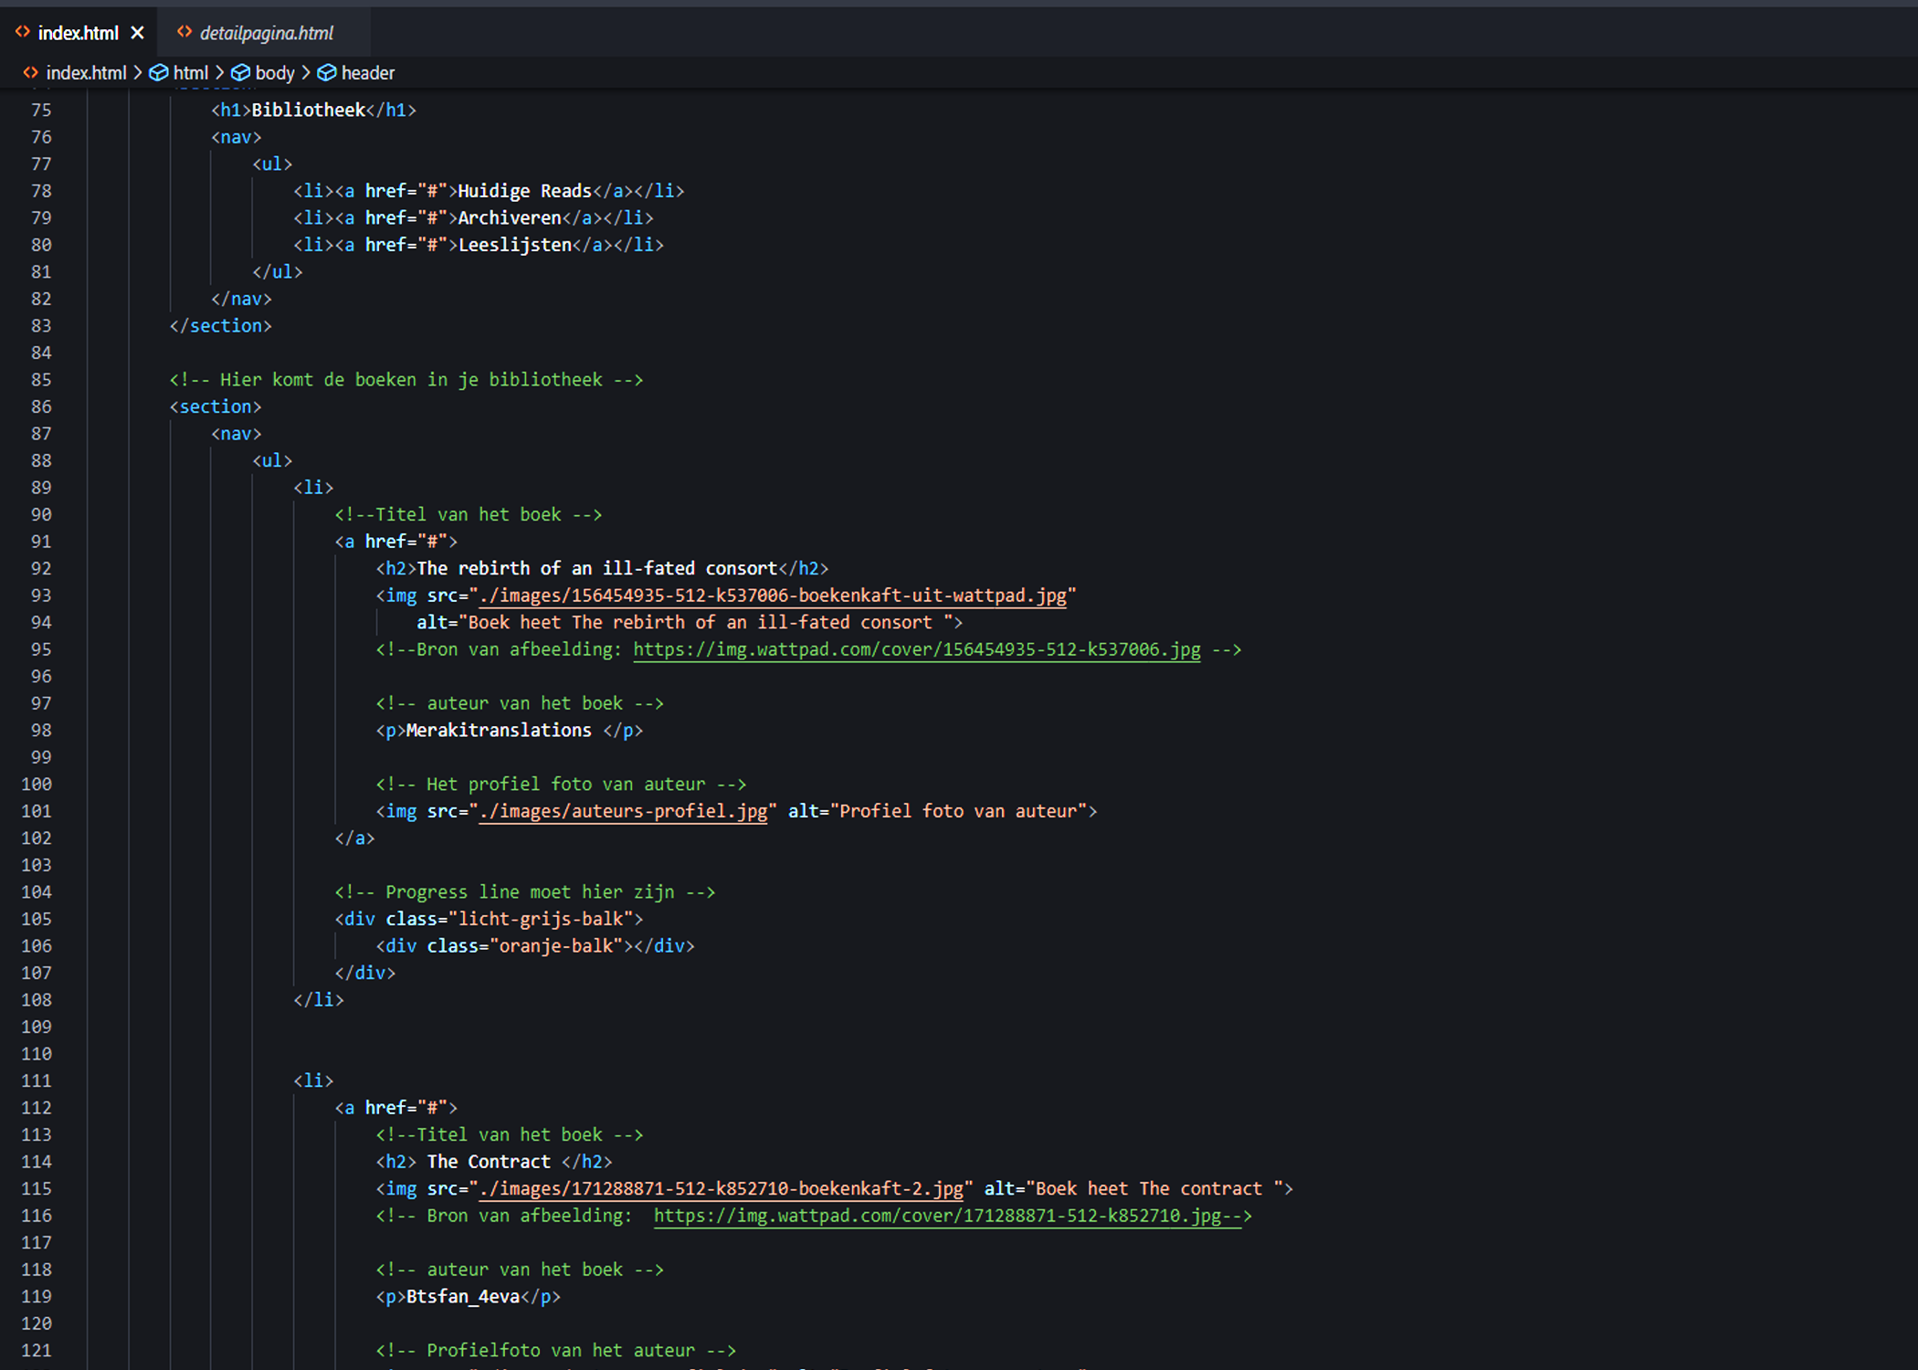Click the h2 text "The Contract"
The height and width of the screenshot is (1370, 1918).
[x=489, y=1162]
